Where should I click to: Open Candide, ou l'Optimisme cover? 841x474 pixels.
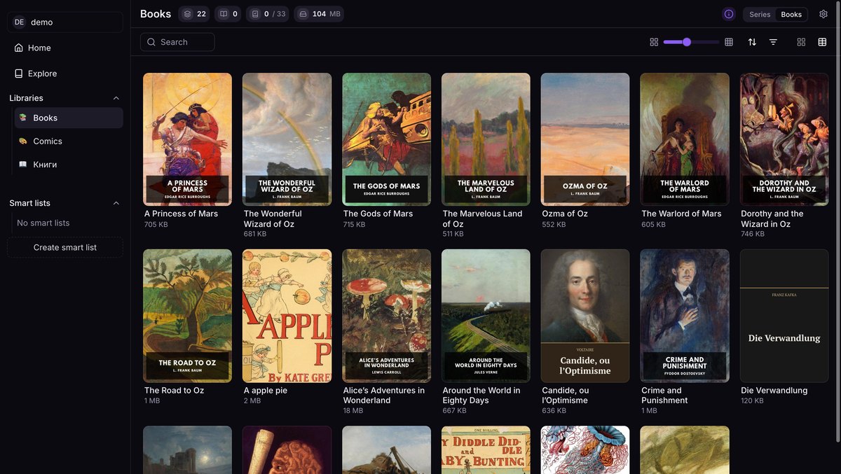(x=585, y=316)
